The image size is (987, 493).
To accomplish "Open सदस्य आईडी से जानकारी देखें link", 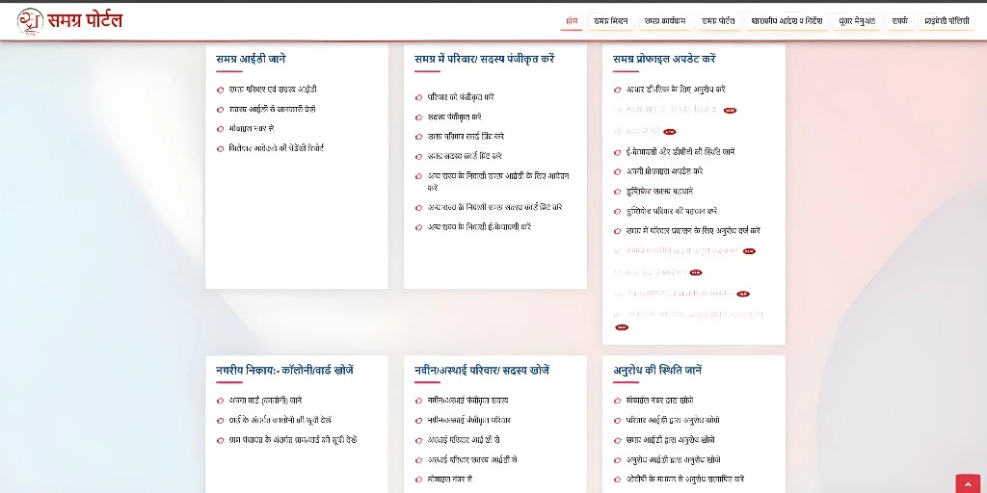I will pyautogui.click(x=272, y=110).
